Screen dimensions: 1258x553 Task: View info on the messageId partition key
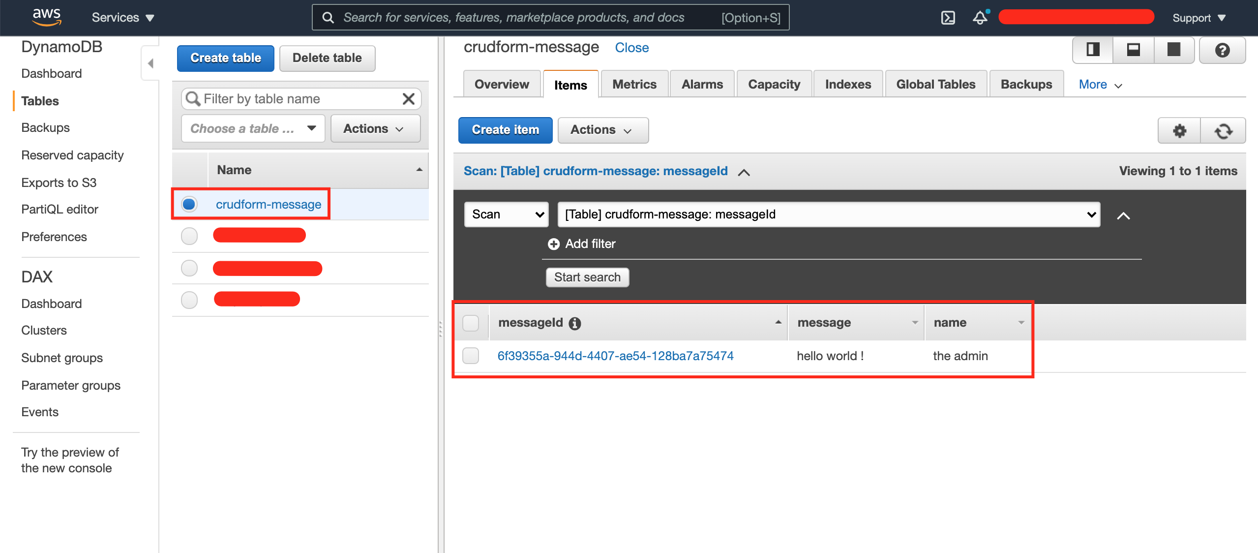574,323
